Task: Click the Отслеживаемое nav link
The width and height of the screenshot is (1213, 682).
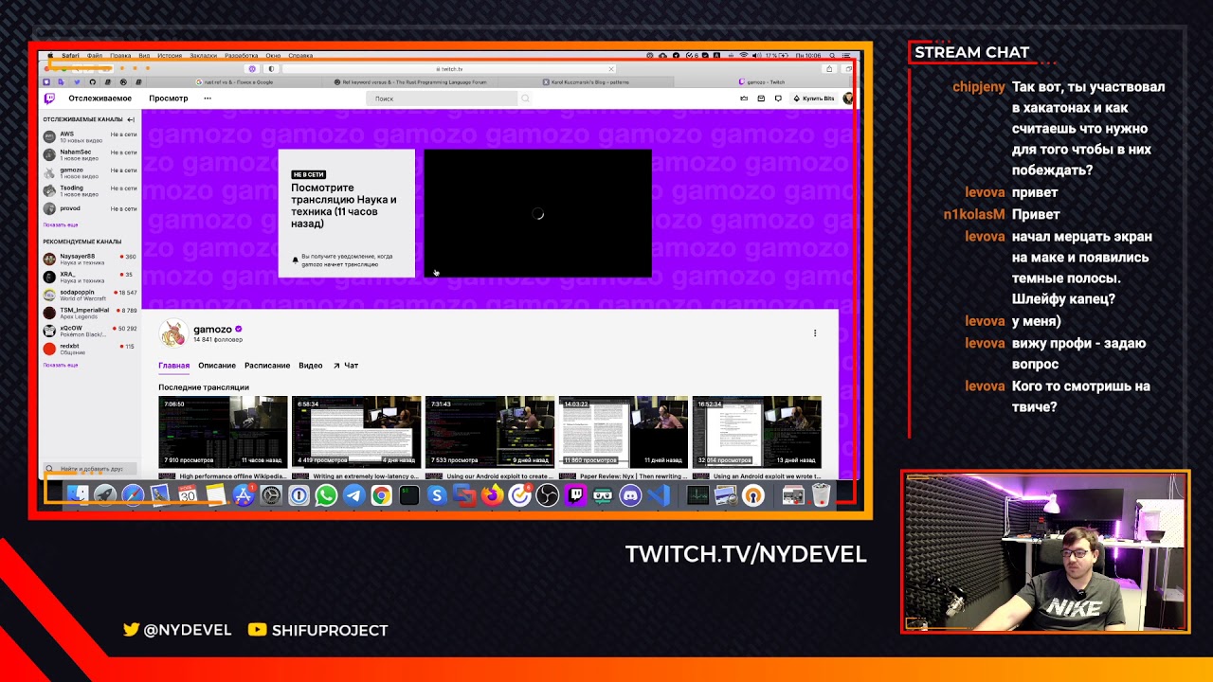Action: (x=100, y=99)
